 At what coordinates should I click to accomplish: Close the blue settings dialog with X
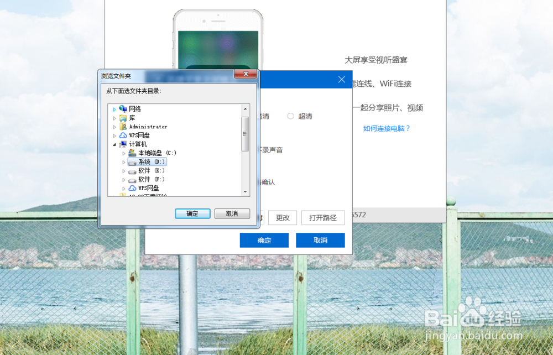click(x=341, y=79)
